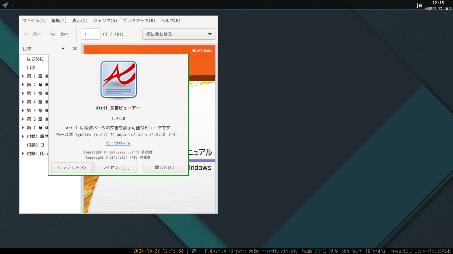This screenshot has width=453, height=254.
Task: Open the ウェブサイト link
Action: click(118, 144)
